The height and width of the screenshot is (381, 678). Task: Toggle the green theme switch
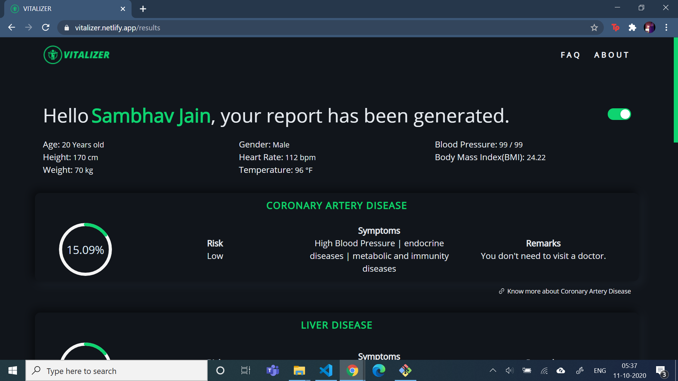(x=619, y=114)
